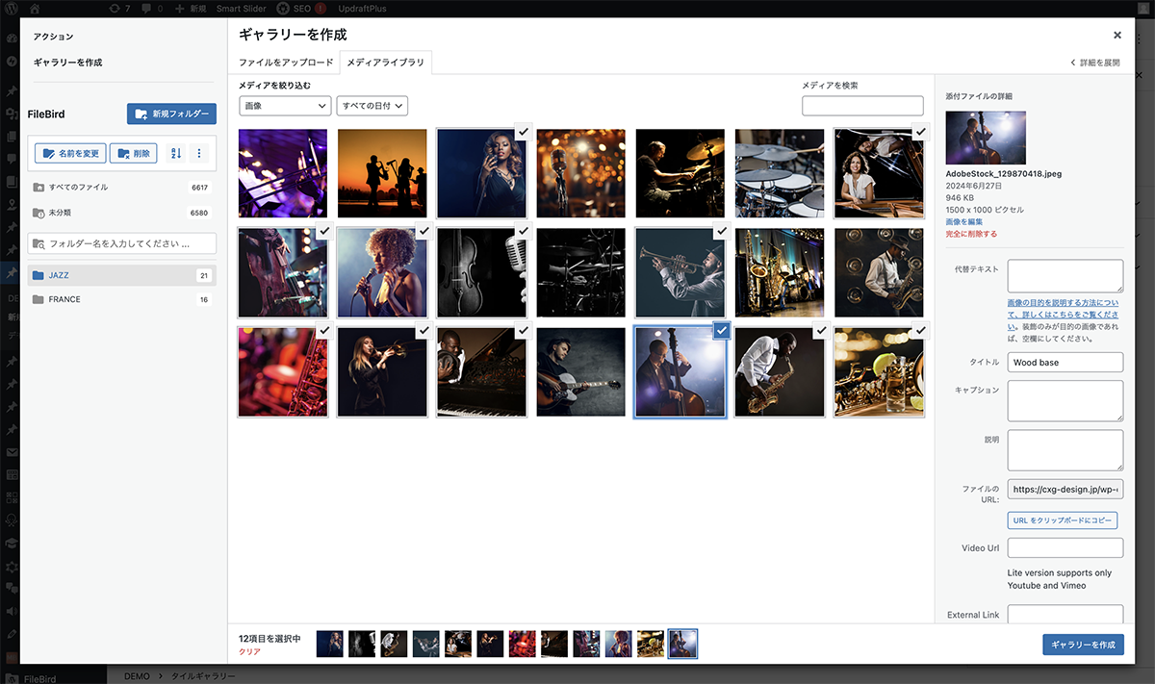Open the 画像 media type filter dropdown
The width and height of the screenshot is (1155, 684).
tap(285, 106)
